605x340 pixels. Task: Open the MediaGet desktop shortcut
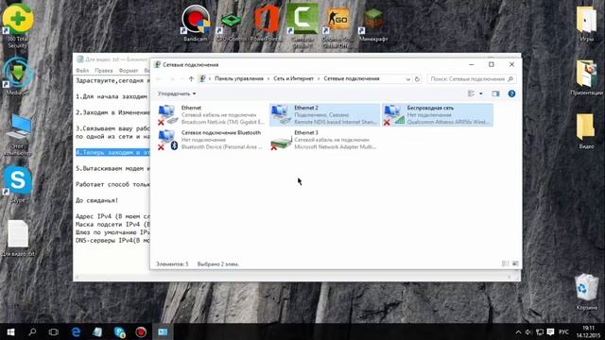[x=17, y=76]
